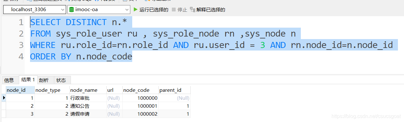Click line number 2 in editor gutter
The height and width of the screenshot is (122, 404).
(x=21, y=34)
